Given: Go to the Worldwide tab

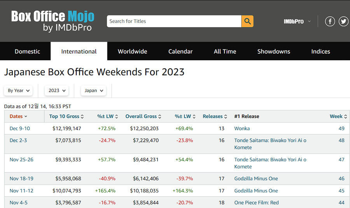Looking at the screenshot, I should point(132,51).
